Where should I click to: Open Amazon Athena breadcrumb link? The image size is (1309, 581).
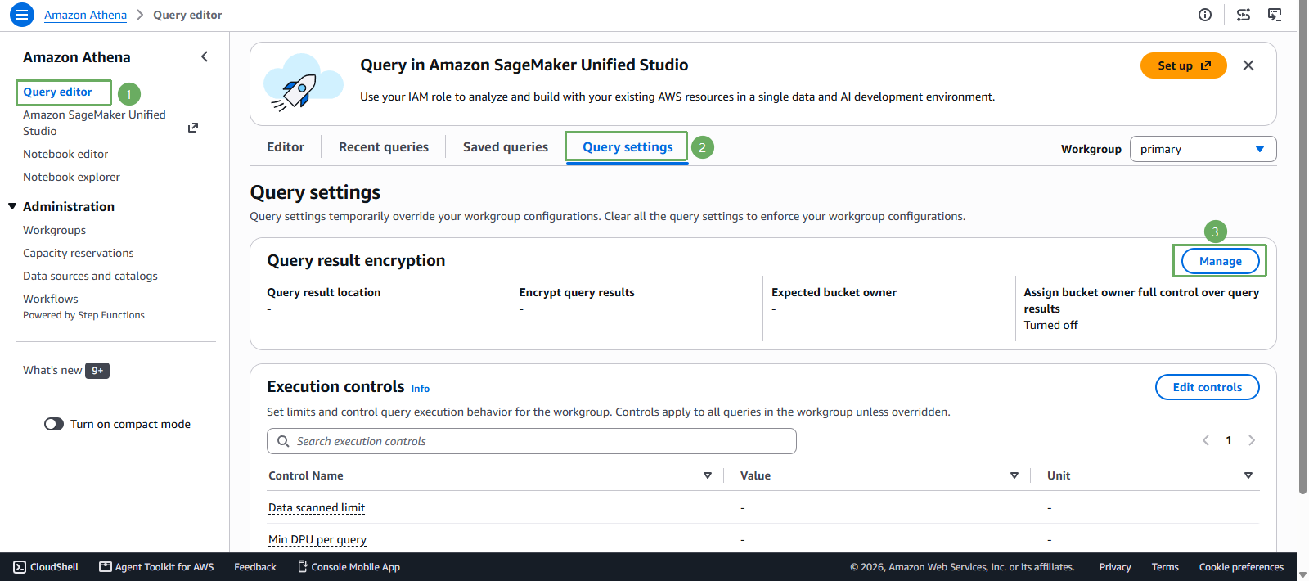(85, 15)
